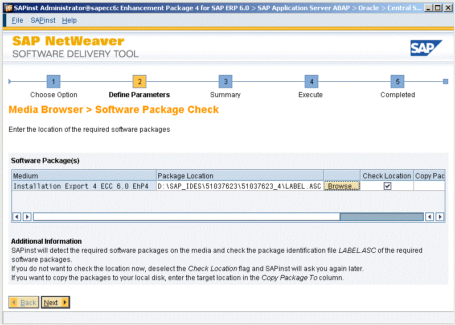Click step 1 Choose Option box
This screenshot has width=455, height=325.
pyautogui.click(x=54, y=82)
